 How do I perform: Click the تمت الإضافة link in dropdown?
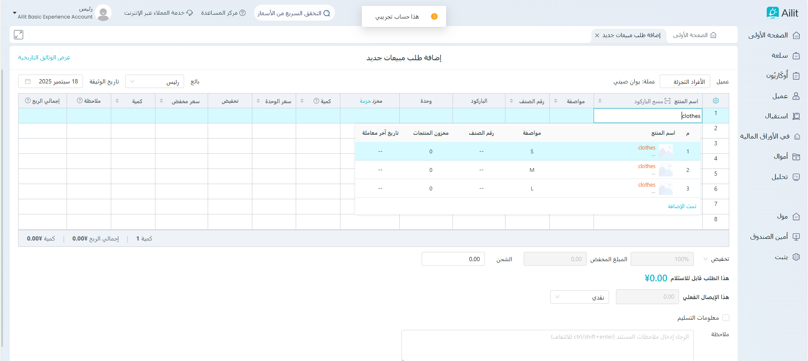click(x=682, y=206)
